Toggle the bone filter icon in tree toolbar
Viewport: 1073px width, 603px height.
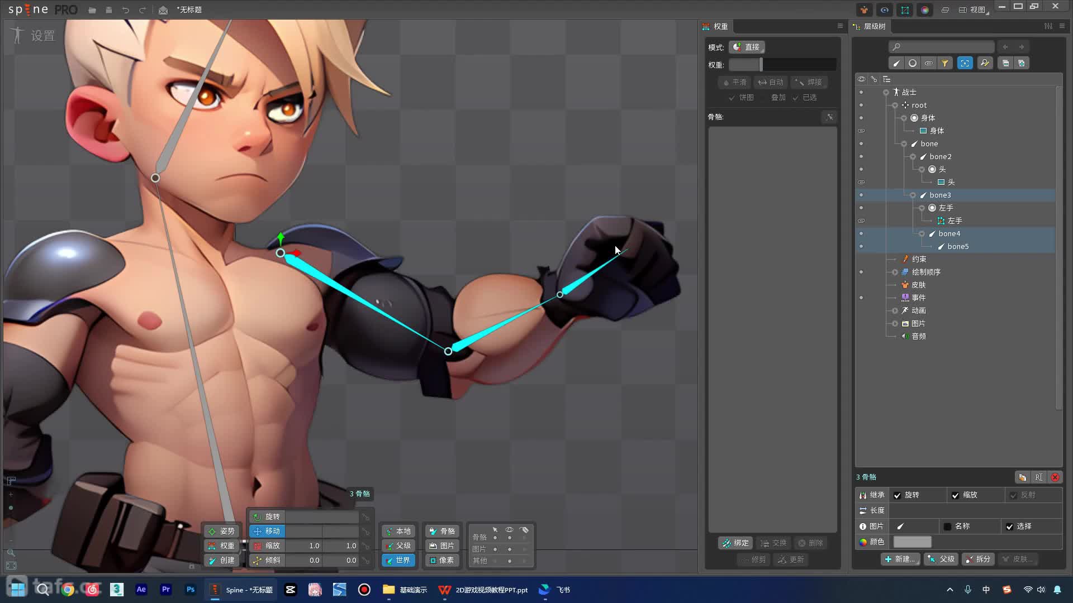pyautogui.click(x=896, y=63)
